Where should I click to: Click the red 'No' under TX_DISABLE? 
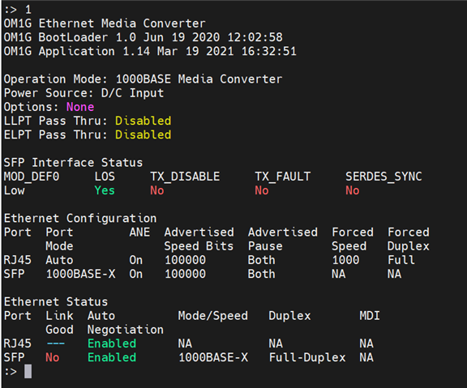tap(157, 190)
